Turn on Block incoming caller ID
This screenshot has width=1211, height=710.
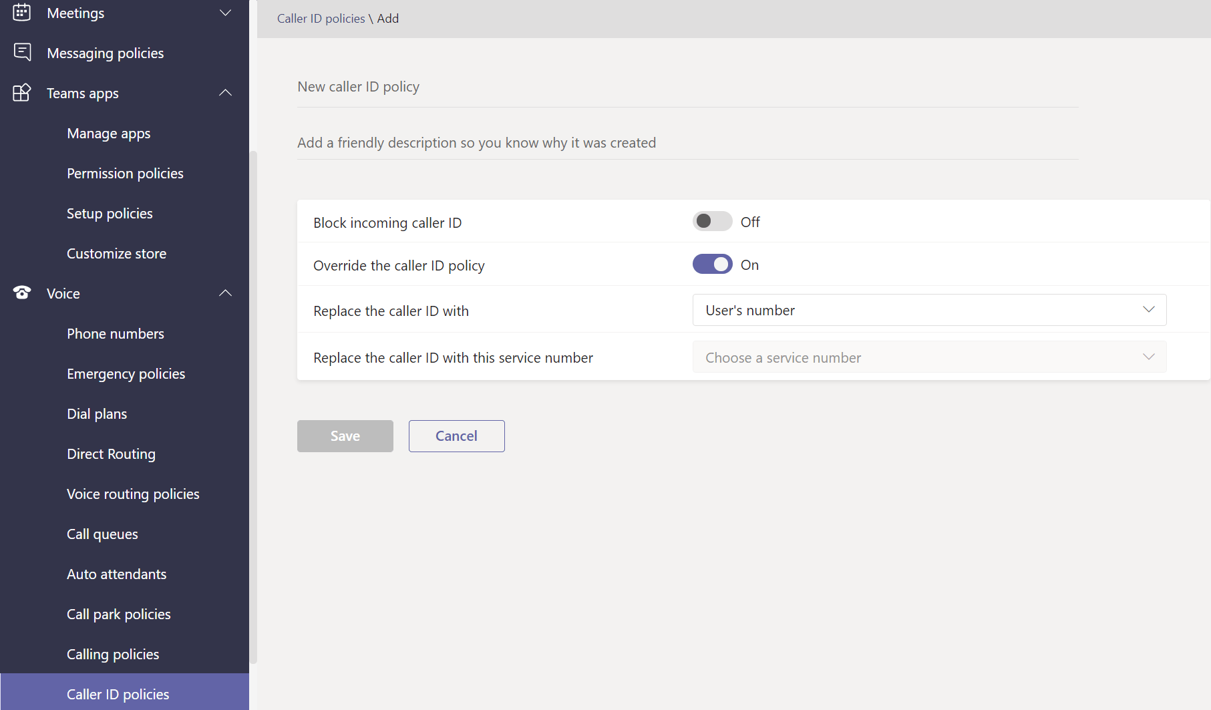712,221
